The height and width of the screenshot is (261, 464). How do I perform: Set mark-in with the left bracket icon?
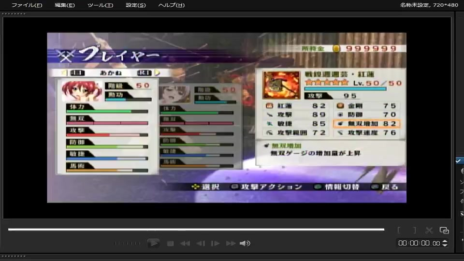click(x=399, y=230)
